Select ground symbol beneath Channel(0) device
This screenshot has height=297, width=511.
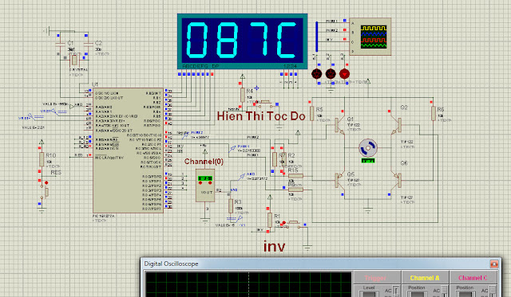click(205, 221)
